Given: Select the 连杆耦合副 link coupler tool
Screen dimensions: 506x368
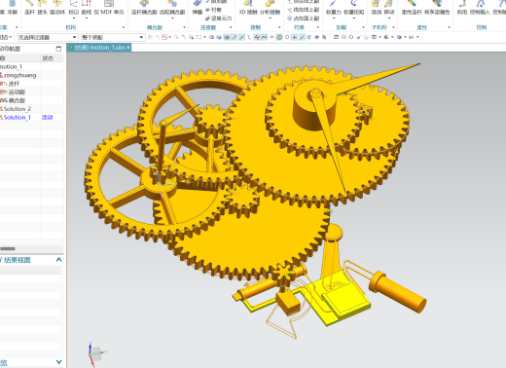Looking at the screenshot, I should [144, 7].
